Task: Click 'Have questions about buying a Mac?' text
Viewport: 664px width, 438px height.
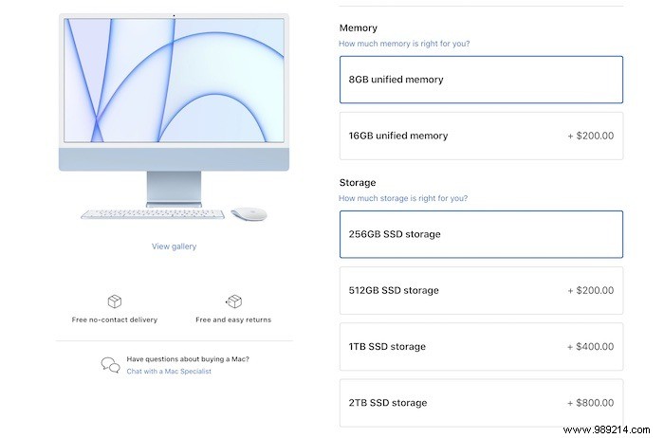Action: tap(188, 359)
